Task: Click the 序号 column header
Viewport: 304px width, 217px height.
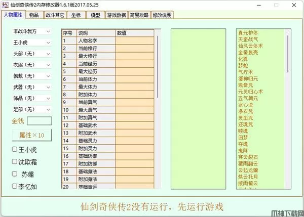Action: tap(69, 33)
